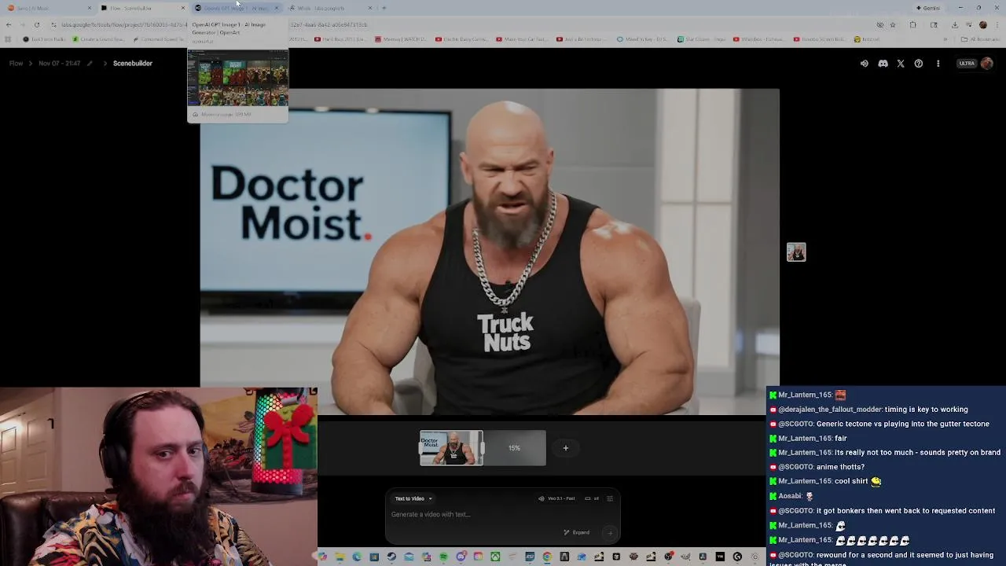Open the help question mark icon
The width and height of the screenshot is (1006, 566).
coord(919,64)
